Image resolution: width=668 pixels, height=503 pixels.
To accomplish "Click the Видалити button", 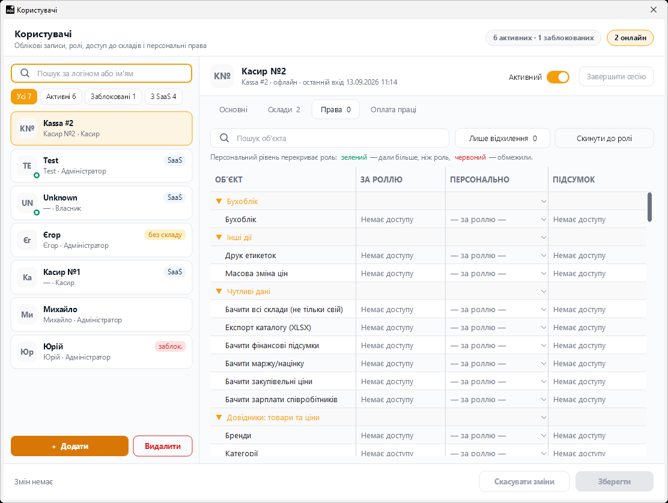I will [x=163, y=446].
